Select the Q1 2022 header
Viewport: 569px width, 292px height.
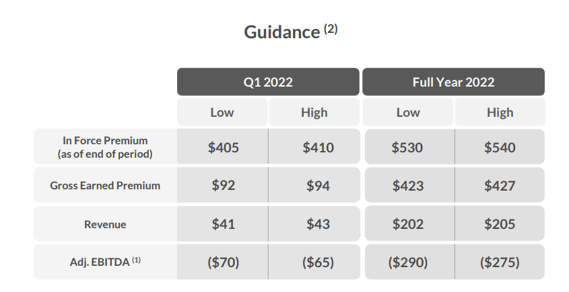[x=268, y=82]
